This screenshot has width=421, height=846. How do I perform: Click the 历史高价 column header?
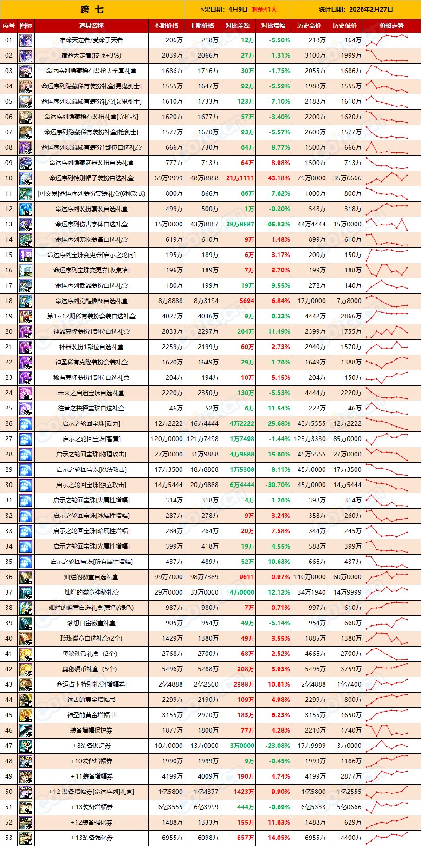309,26
